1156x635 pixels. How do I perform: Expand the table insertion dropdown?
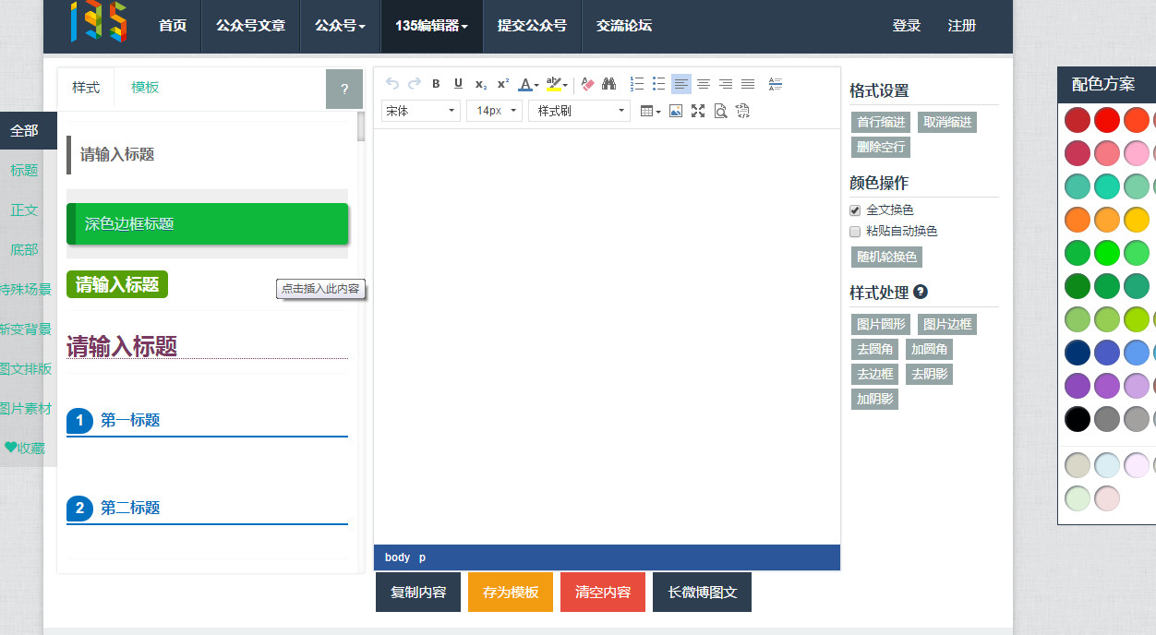[658, 112]
